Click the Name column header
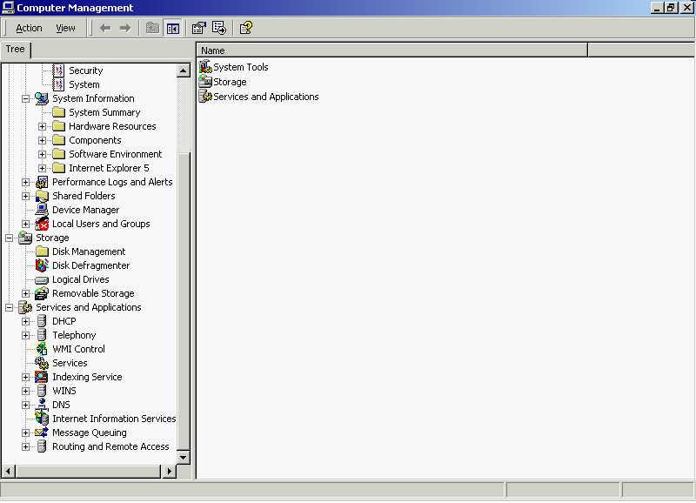 coord(392,50)
